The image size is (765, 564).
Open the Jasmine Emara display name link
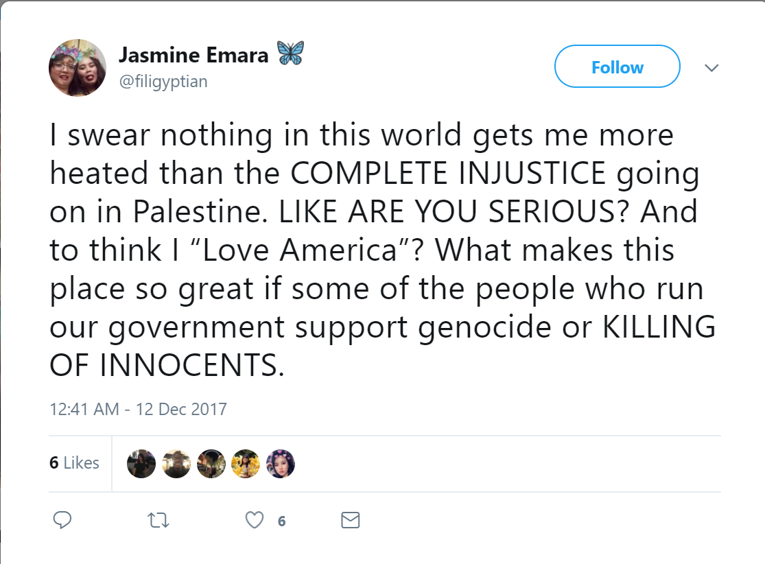[193, 55]
